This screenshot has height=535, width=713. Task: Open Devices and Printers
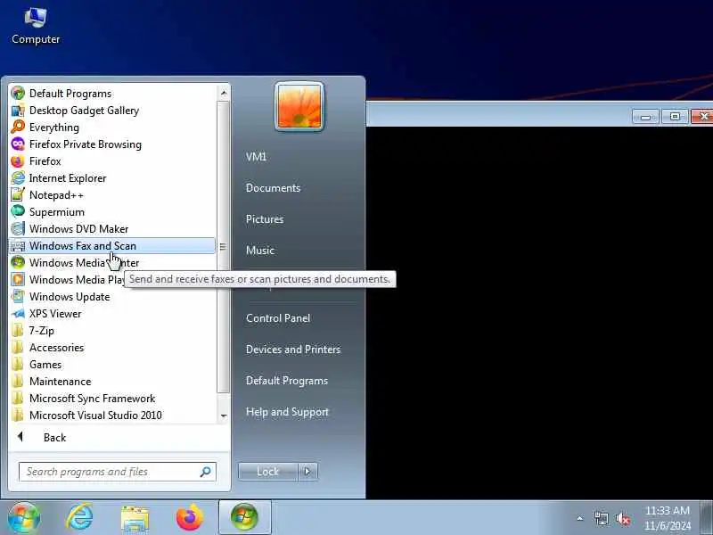[x=293, y=350]
